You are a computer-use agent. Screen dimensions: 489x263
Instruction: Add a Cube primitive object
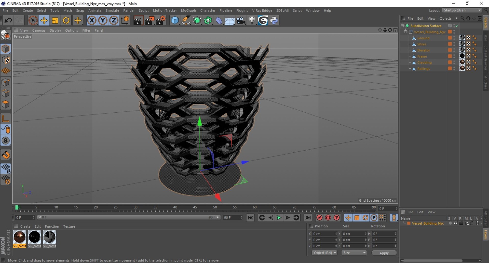(x=175, y=20)
